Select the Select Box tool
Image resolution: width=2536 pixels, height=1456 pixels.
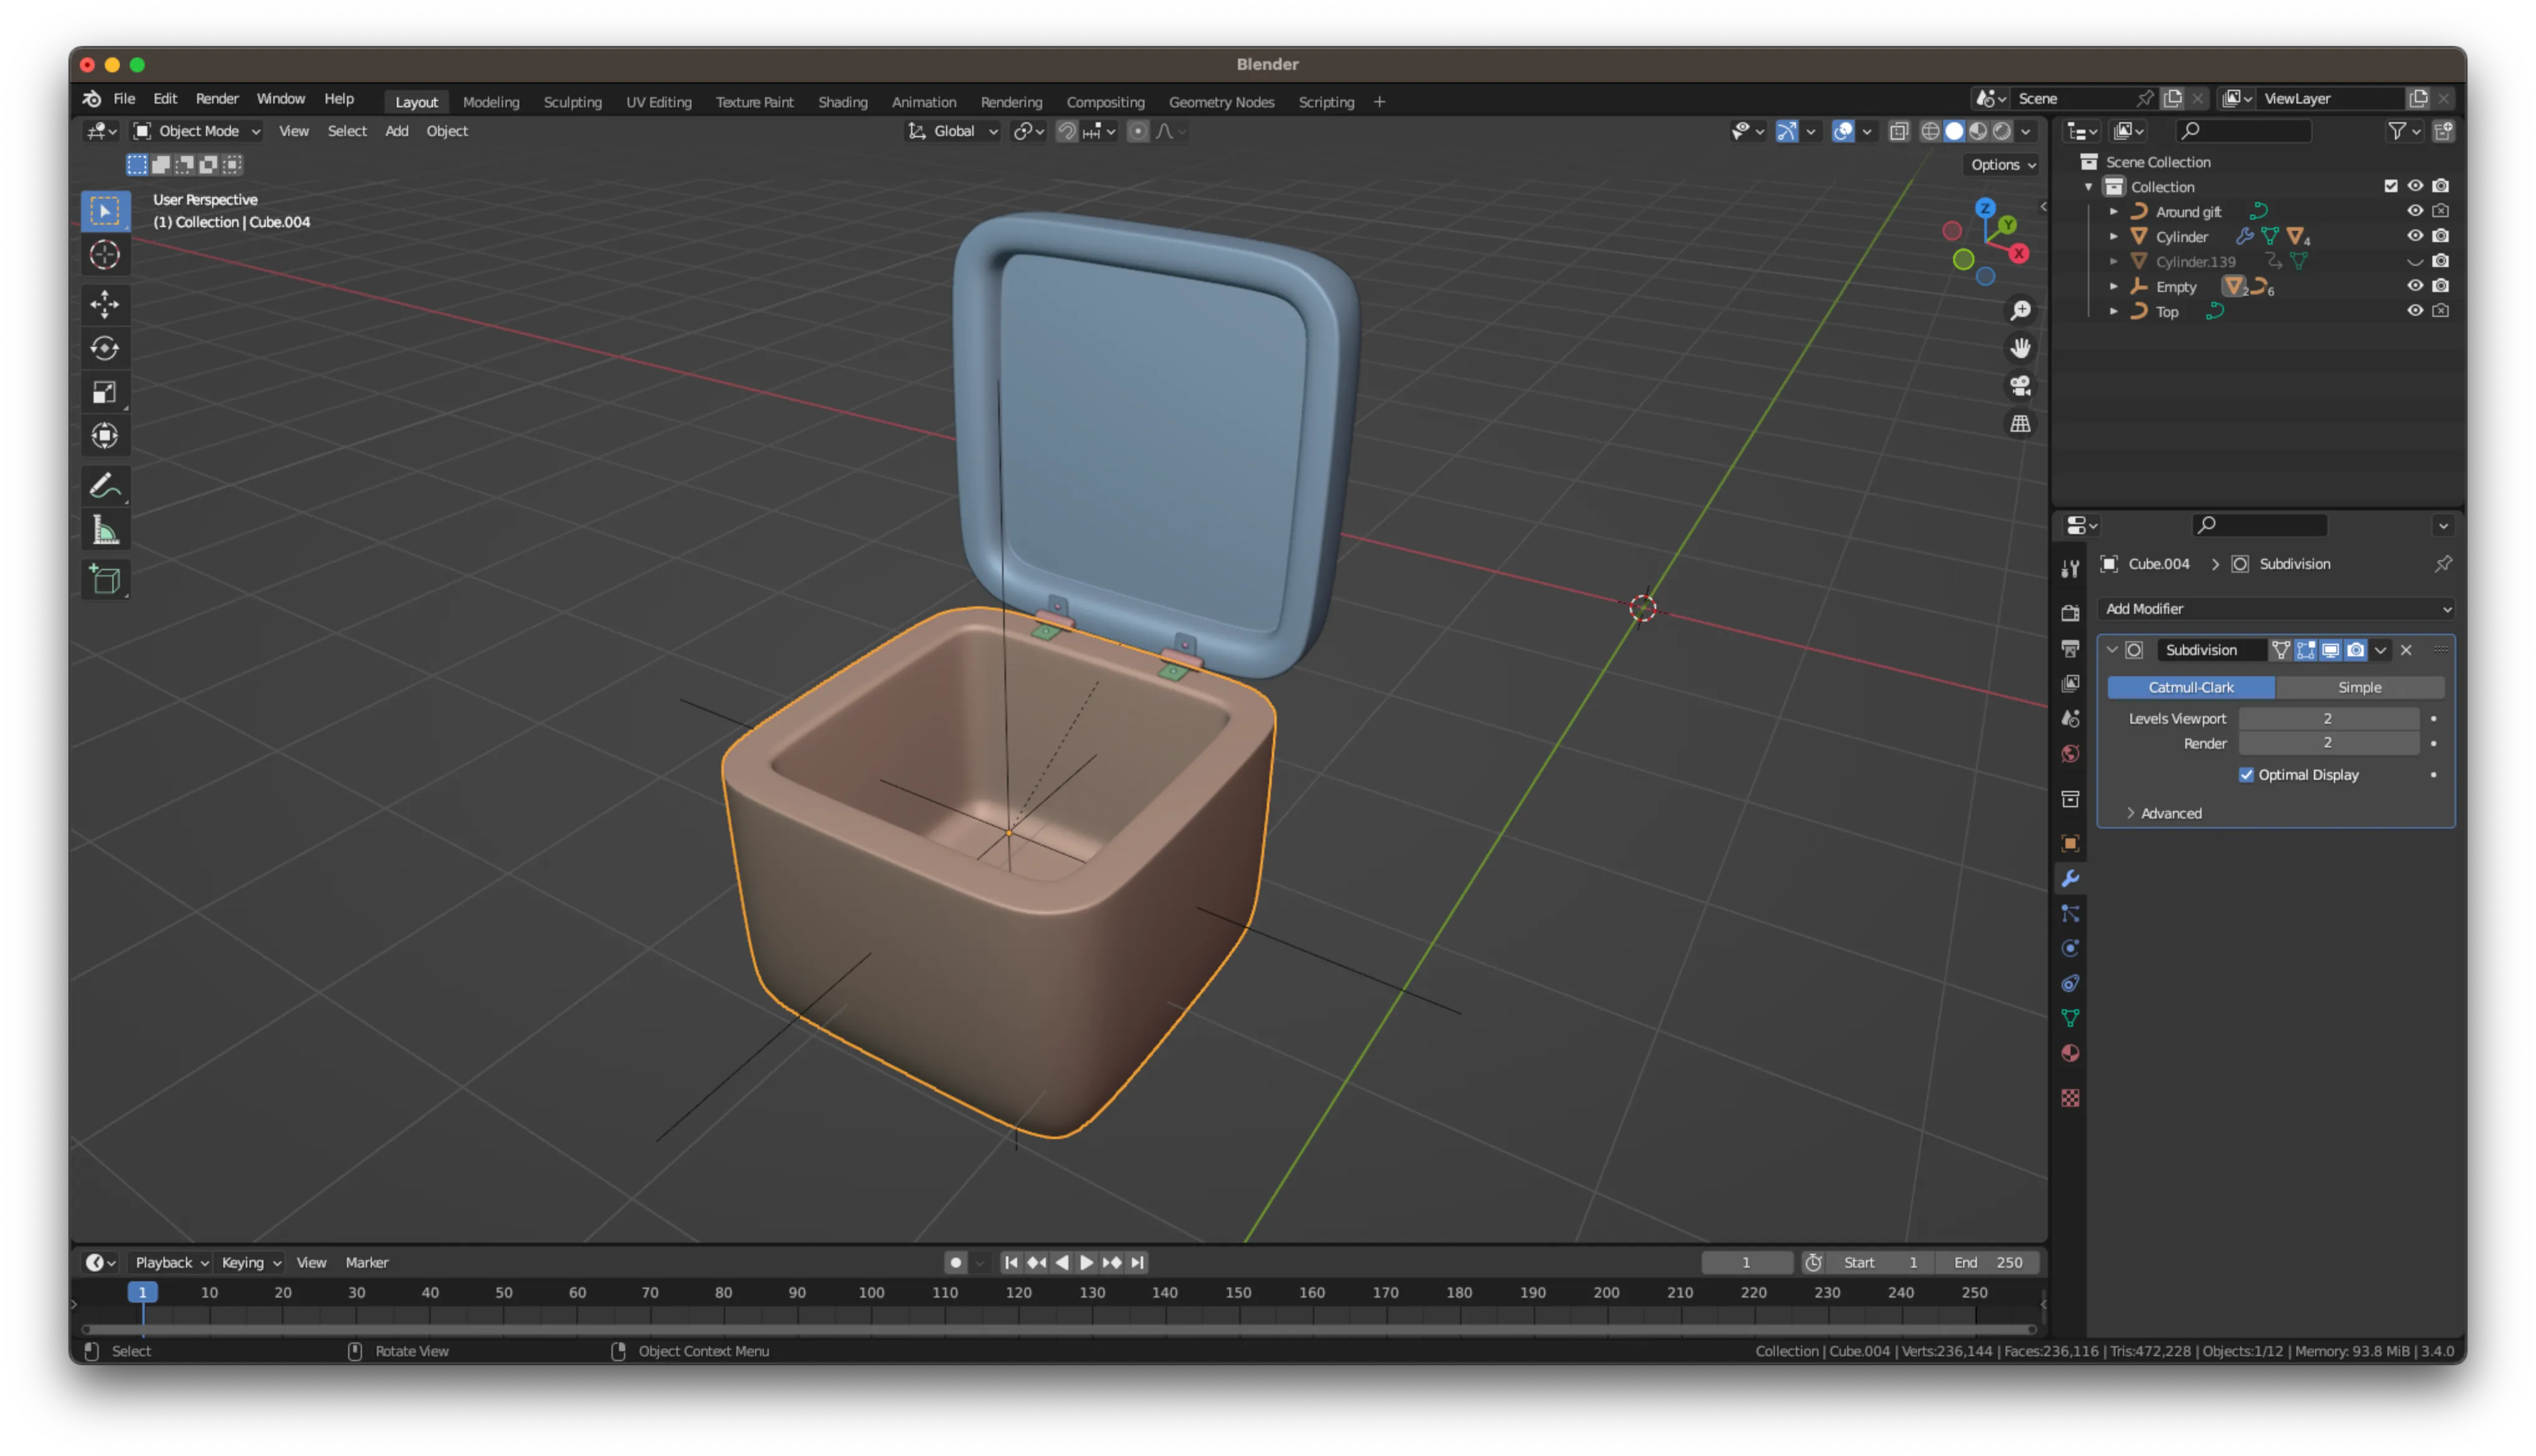[x=105, y=211]
